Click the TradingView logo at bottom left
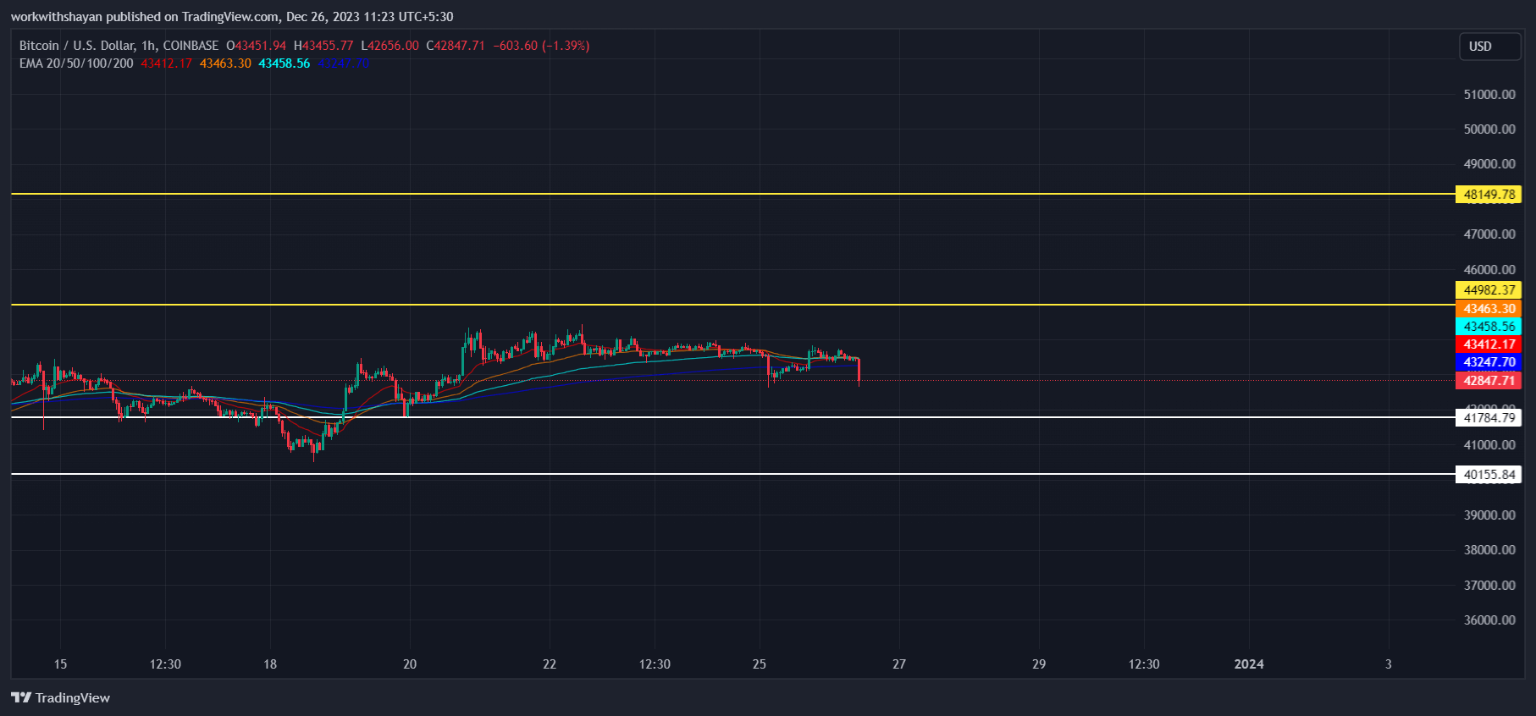Image resolution: width=1536 pixels, height=716 pixels. pyautogui.click(x=60, y=698)
